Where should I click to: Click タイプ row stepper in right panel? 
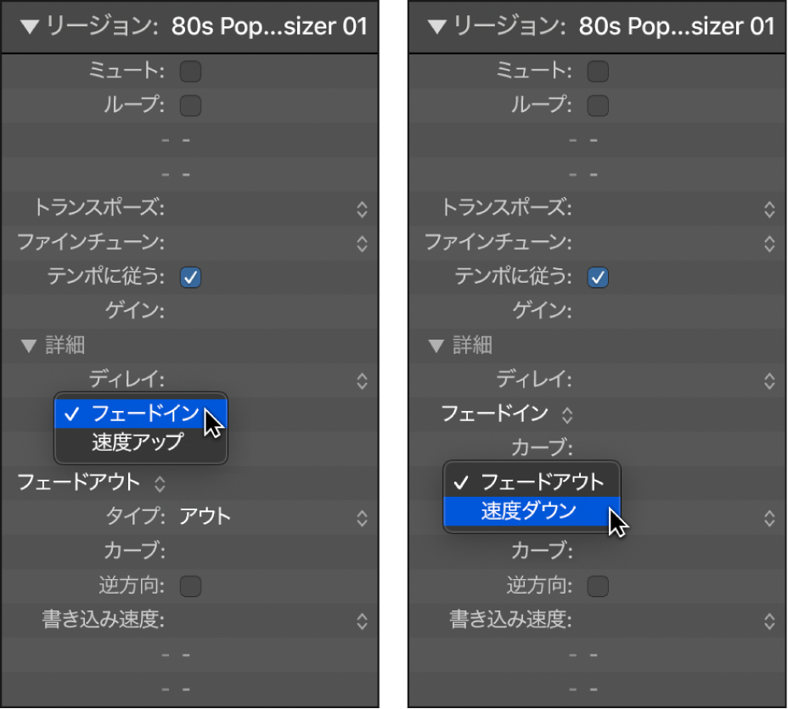coord(769,518)
